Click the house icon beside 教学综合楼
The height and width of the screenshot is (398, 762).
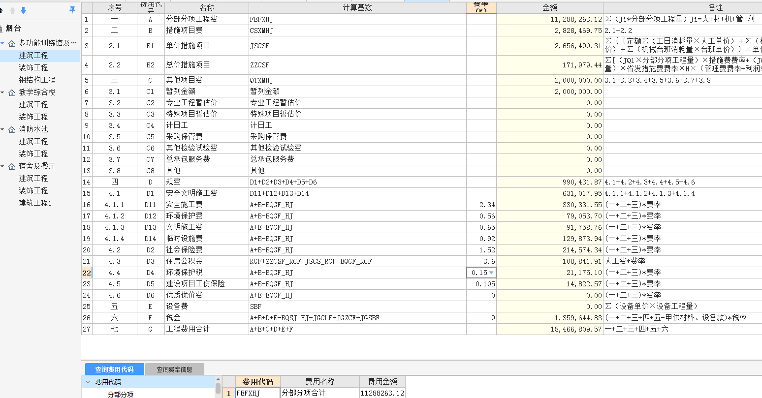[12, 92]
